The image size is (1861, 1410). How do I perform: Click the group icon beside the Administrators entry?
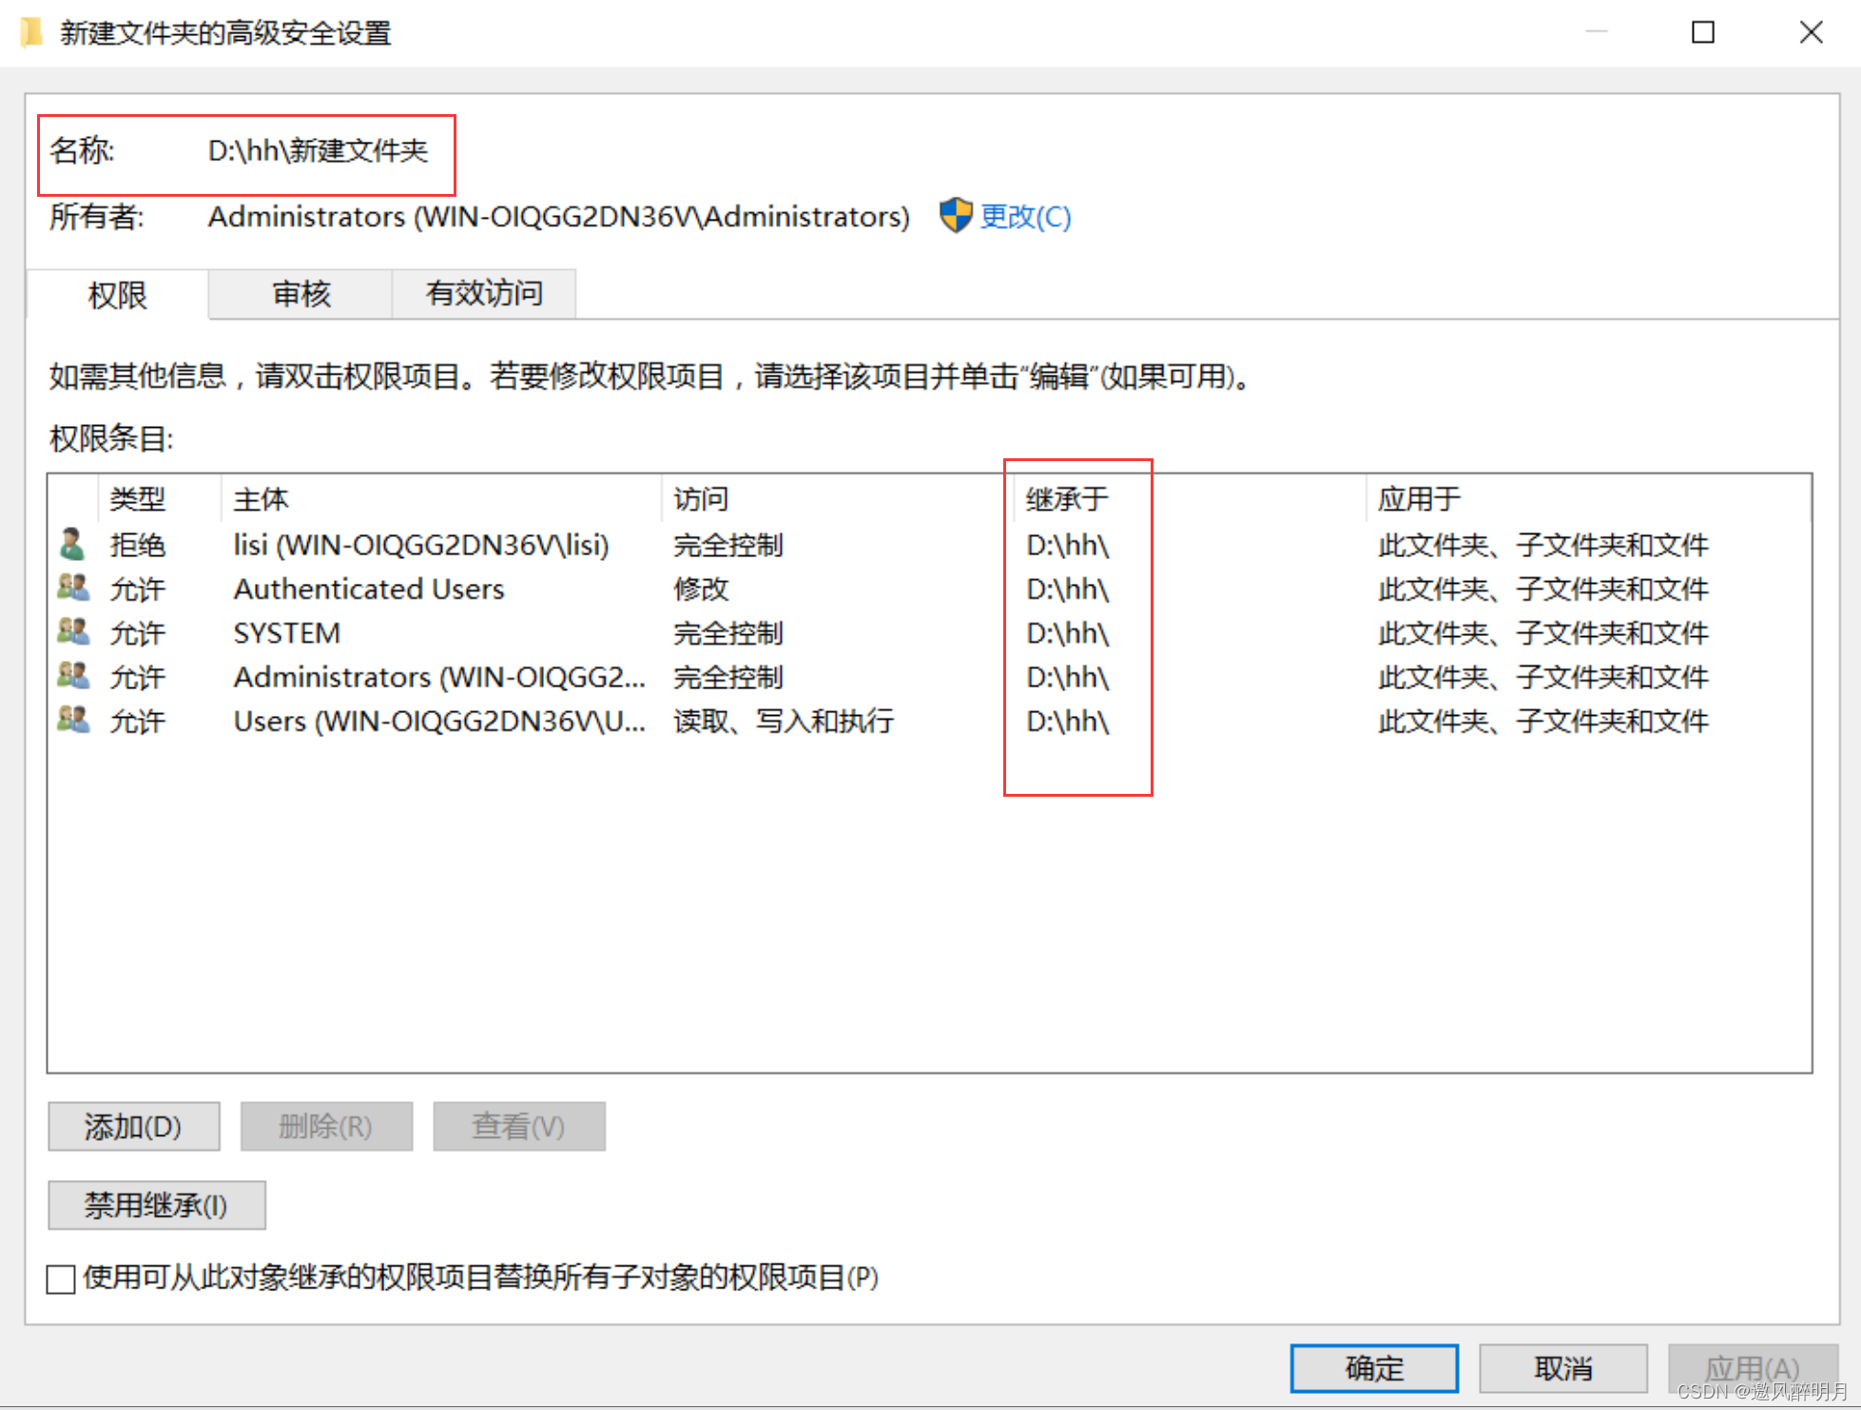click(73, 677)
